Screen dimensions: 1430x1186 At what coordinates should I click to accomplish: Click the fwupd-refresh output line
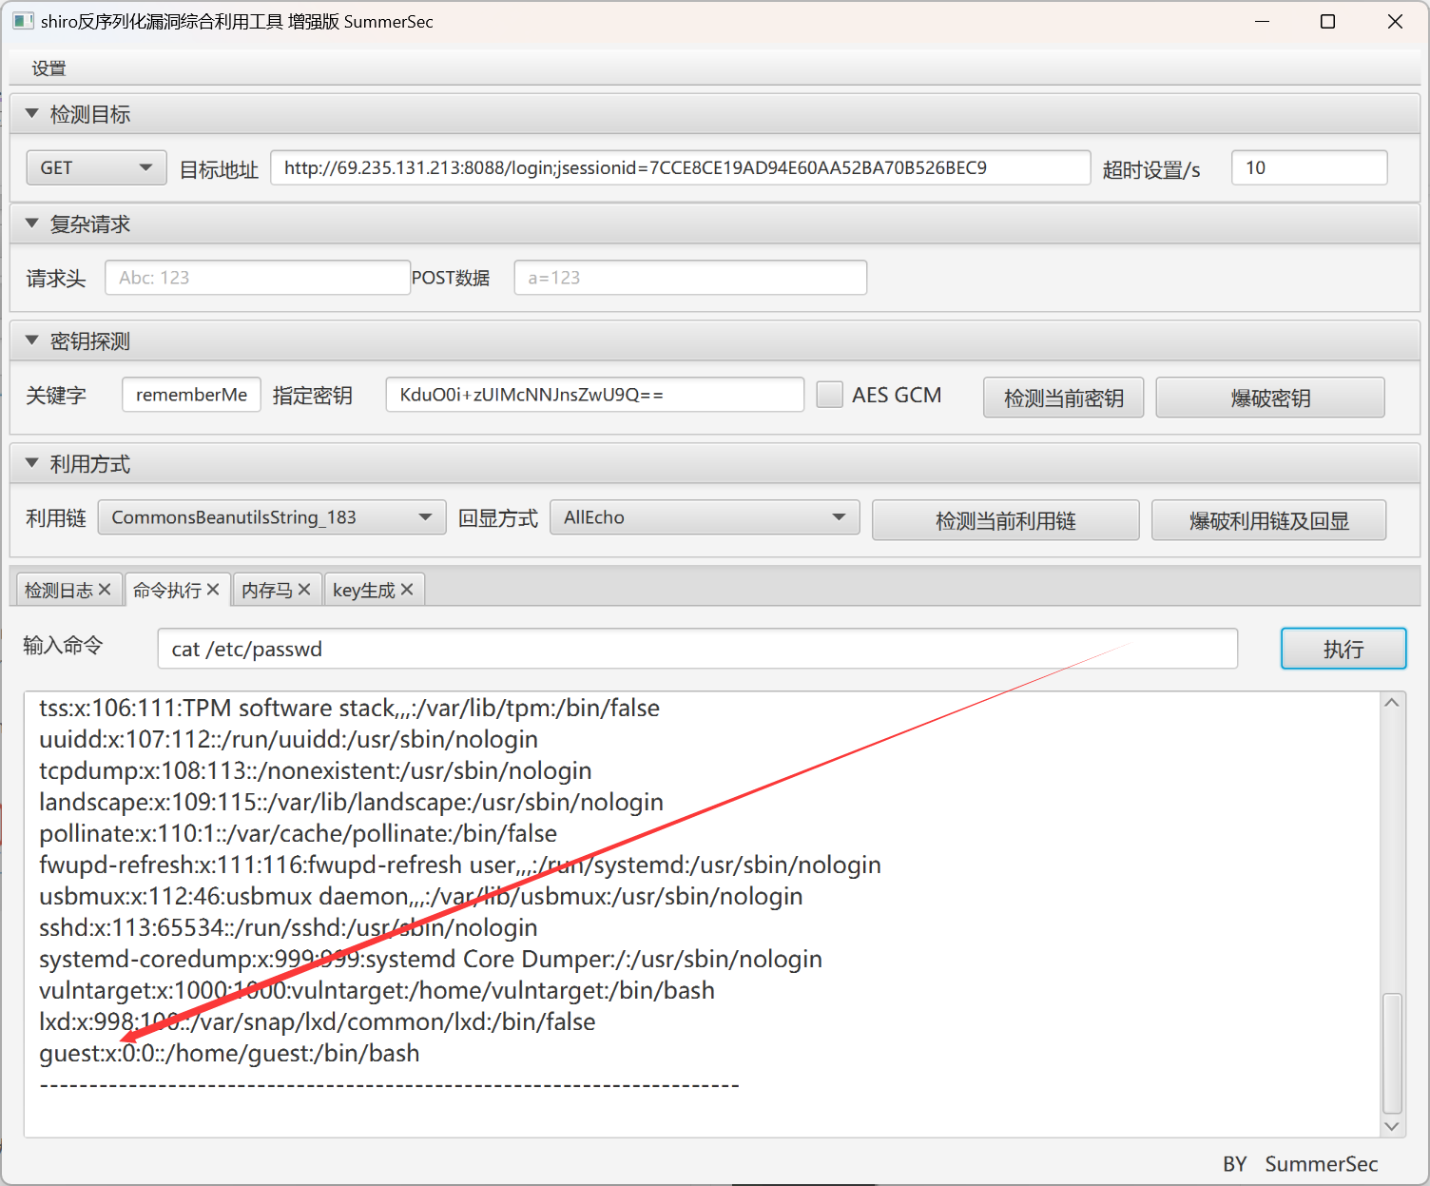click(460, 865)
